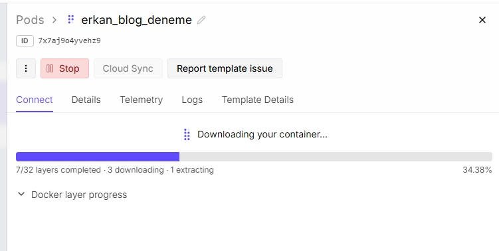Click the breadcrumb arrow after Pods
This screenshot has width=499, height=251.
pos(54,20)
